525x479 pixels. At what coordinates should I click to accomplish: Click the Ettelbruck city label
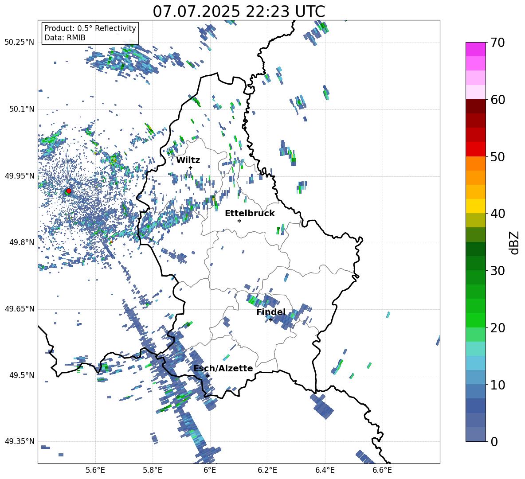[x=250, y=214]
